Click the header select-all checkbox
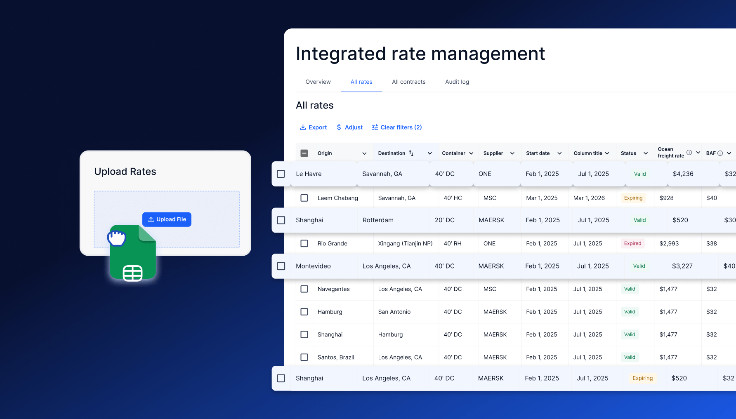This screenshot has height=419, width=736. tap(304, 153)
